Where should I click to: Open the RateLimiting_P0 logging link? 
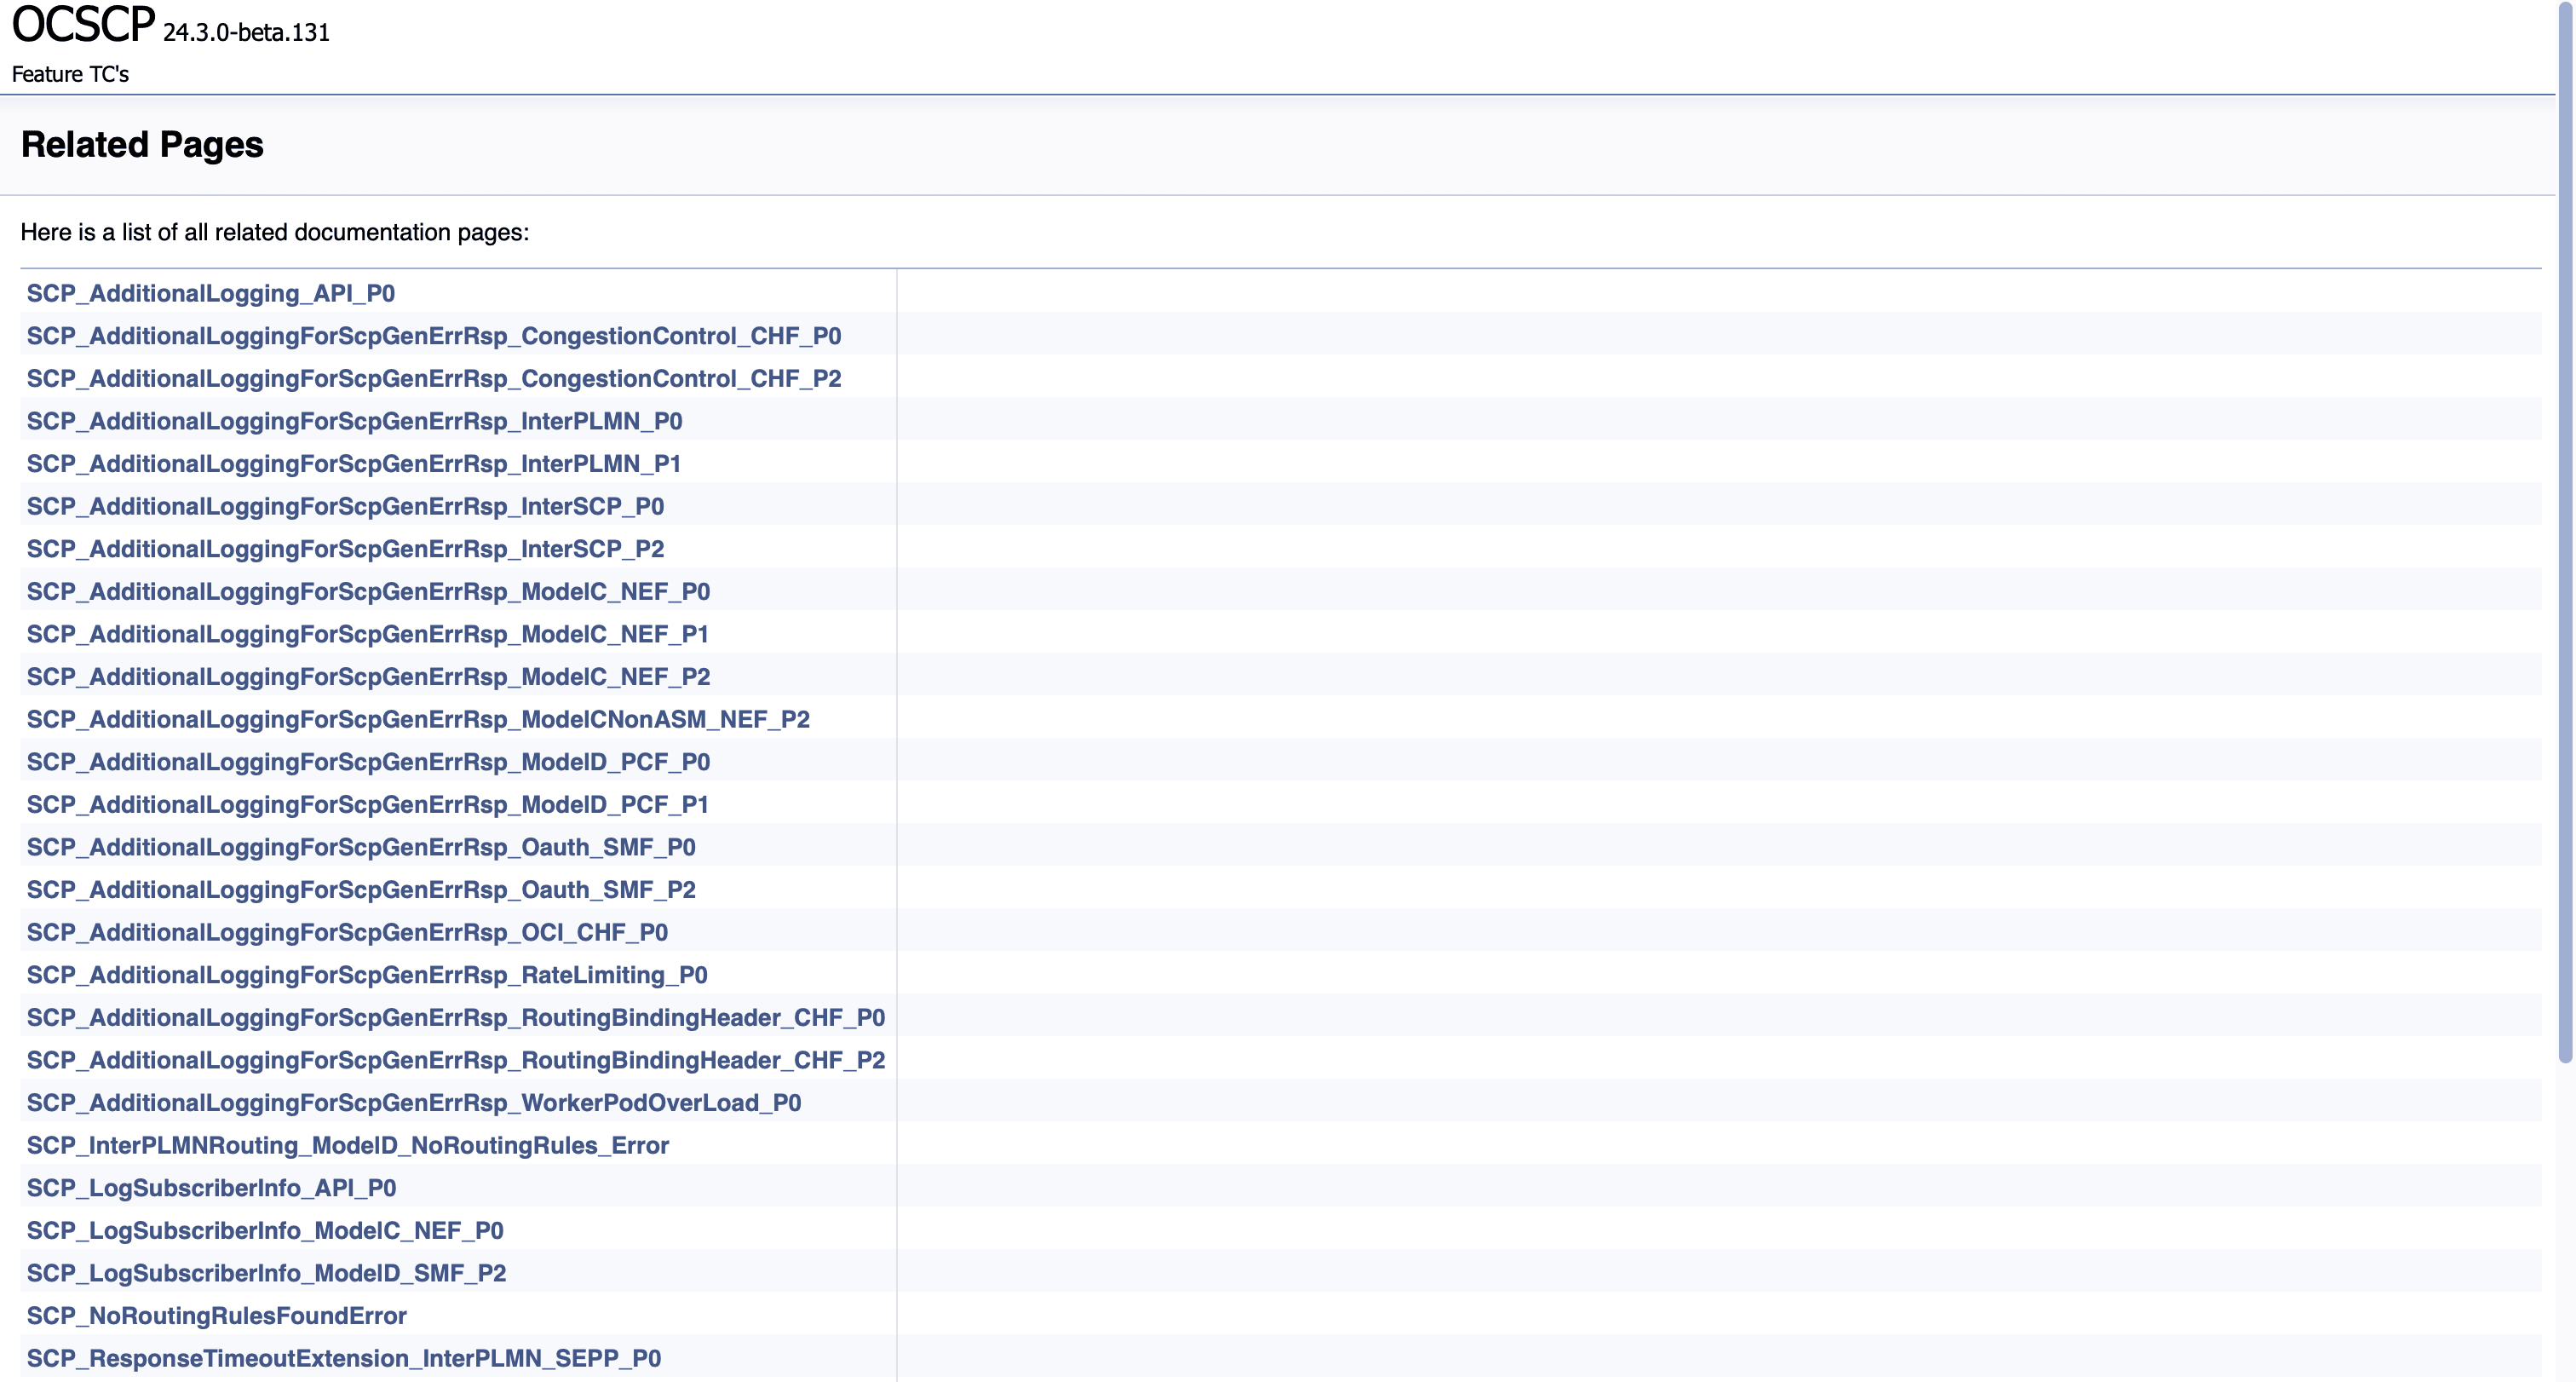pyautogui.click(x=367, y=975)
